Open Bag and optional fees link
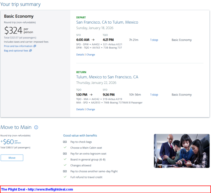This screenshot has height=193, width=211. point(16,50)
